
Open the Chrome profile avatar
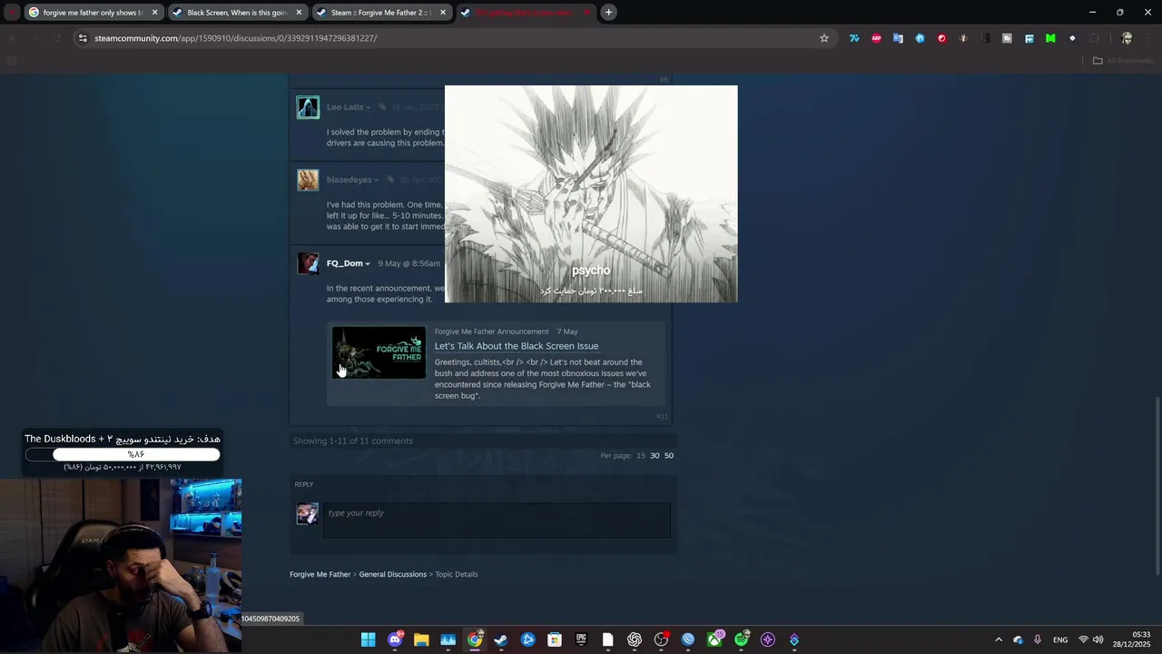(1127, 38)
